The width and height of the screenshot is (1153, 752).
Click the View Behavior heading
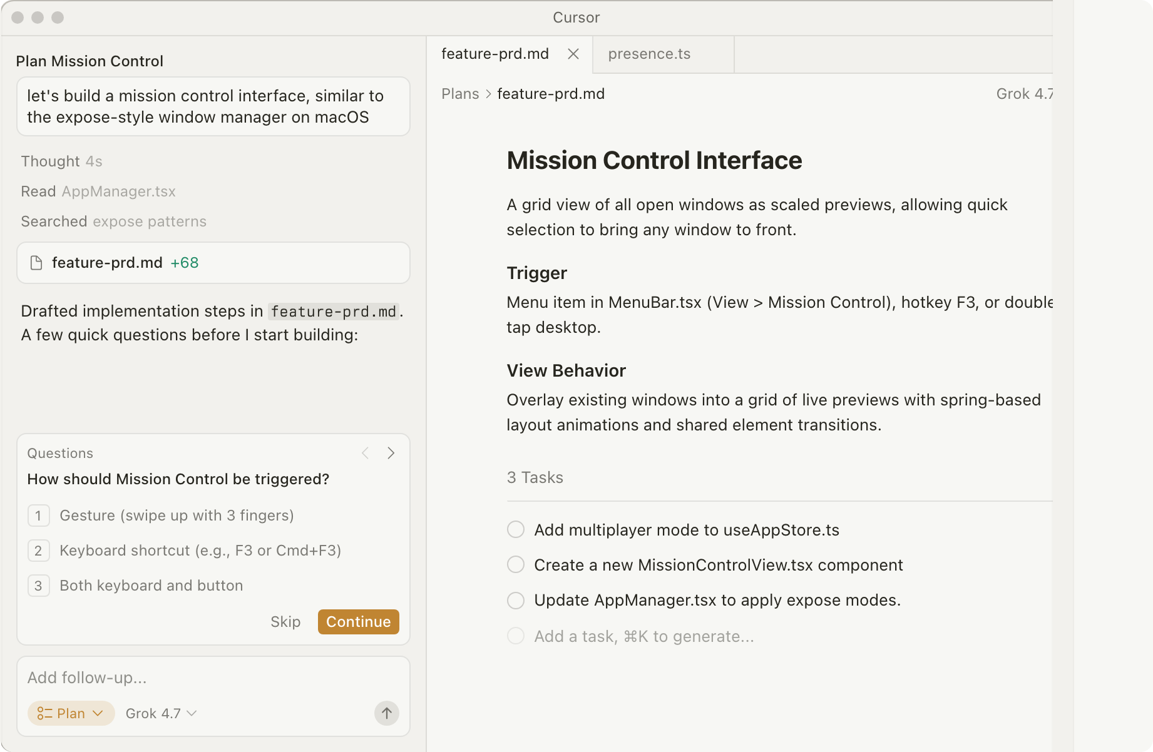tap(566, 371)
